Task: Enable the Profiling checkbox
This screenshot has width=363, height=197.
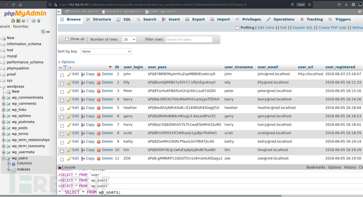Action: 237,28
